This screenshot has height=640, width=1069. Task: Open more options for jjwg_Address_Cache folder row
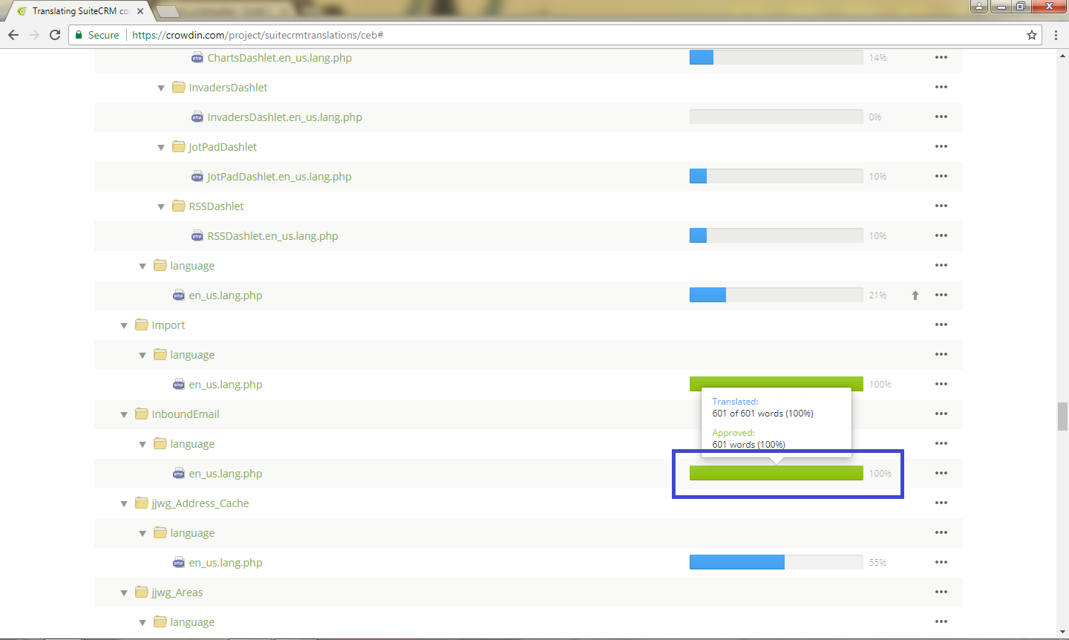coord(941,503)
